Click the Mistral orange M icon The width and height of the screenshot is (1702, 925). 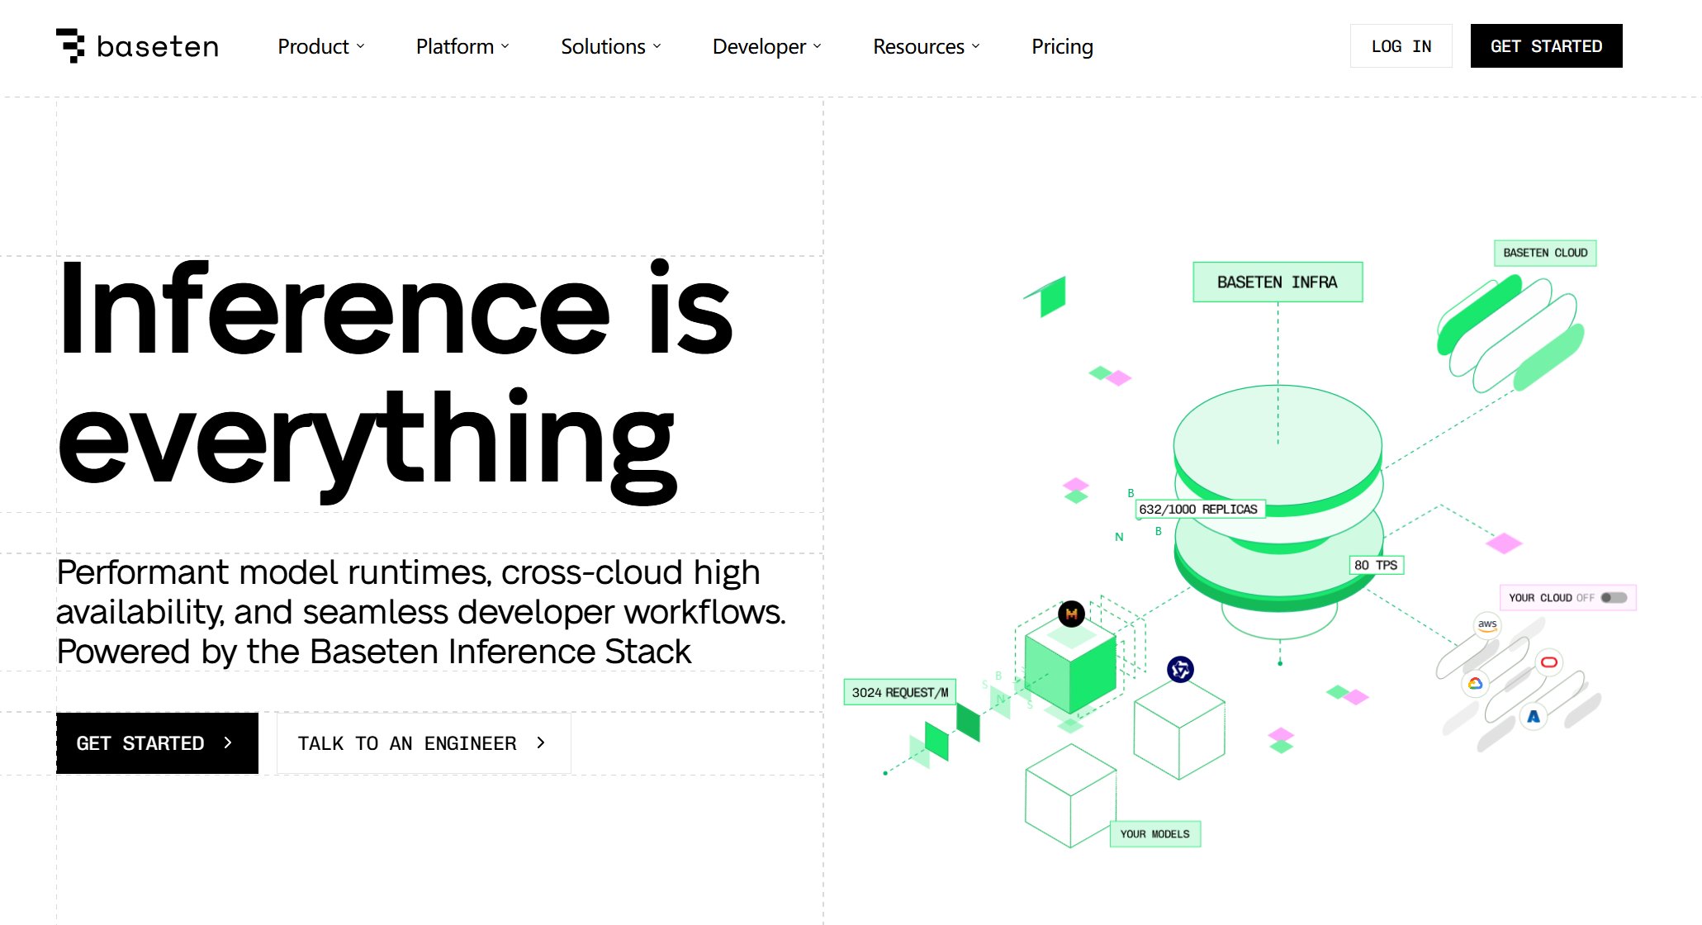pyautogui.click(x=1071, y=614)
